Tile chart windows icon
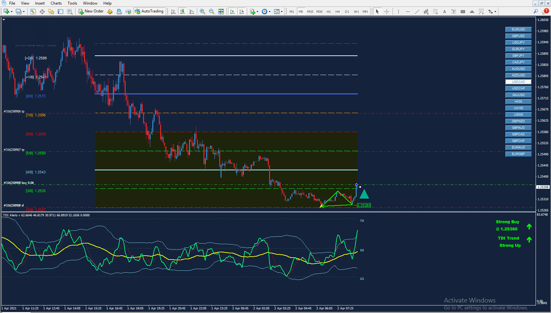Image resolution: width=551 pixels, height=313 pixels. (x=221, y=11)
